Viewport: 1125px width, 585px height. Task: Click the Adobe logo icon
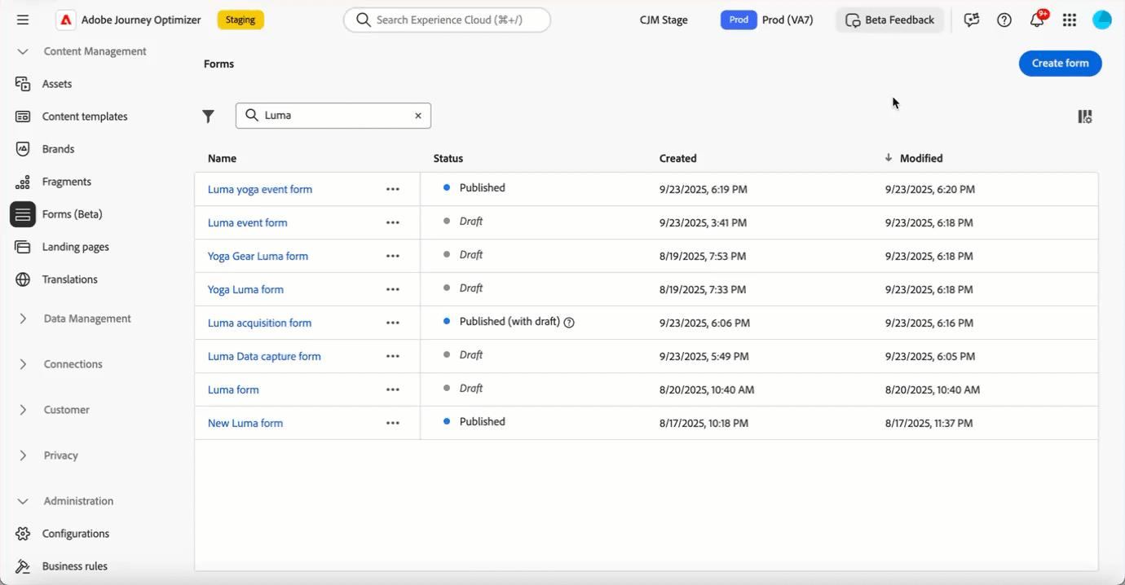click(66, 20)
